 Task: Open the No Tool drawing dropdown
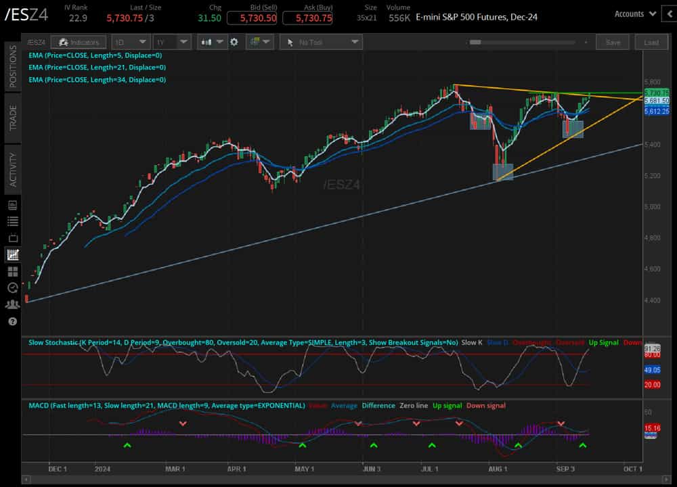pos(321,42)
